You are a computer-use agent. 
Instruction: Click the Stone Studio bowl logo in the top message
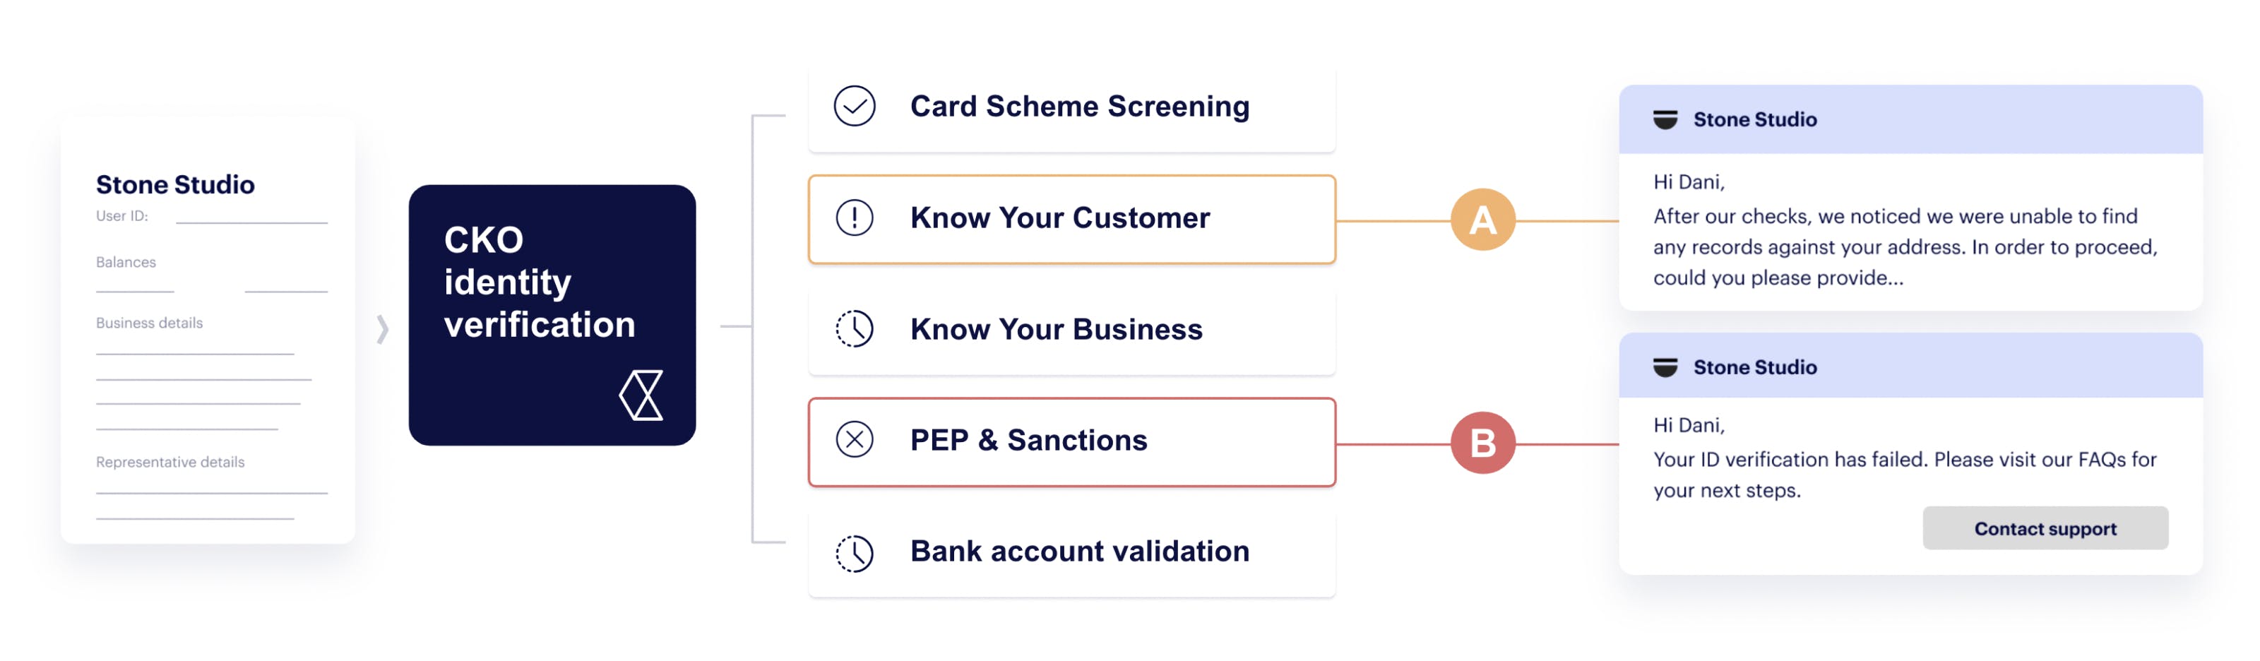coord(1665,119)
